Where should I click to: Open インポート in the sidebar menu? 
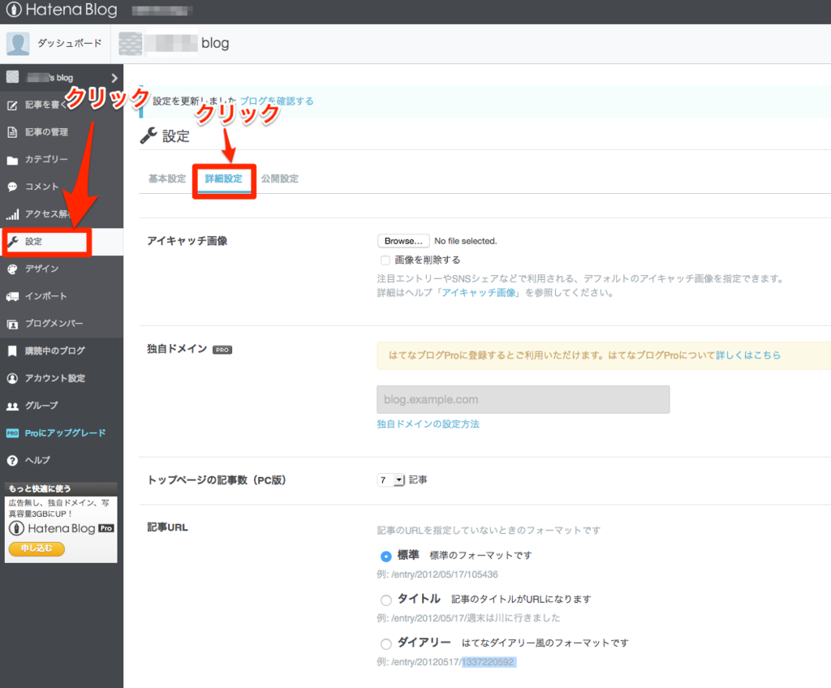[46, 296]
